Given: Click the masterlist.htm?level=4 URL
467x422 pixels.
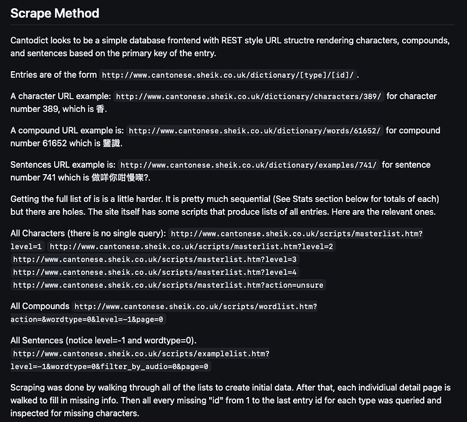Looking at the screenshot, I should coord(154,272).
